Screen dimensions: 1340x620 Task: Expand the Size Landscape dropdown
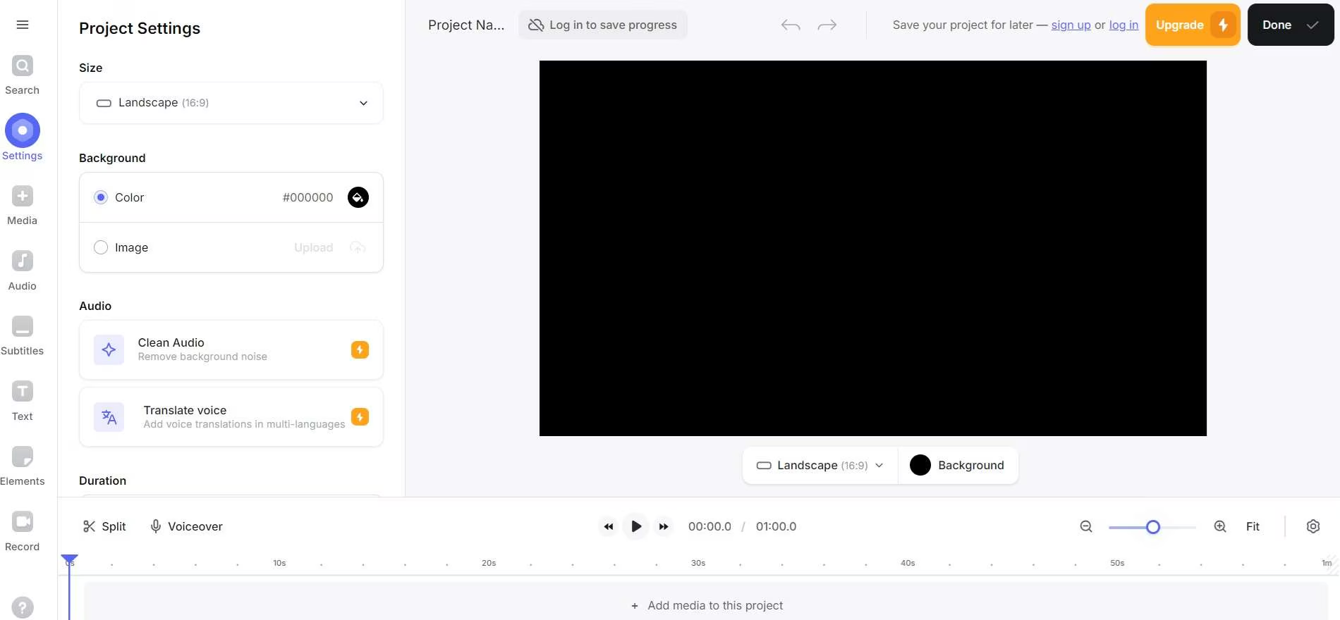coord(231,103)
